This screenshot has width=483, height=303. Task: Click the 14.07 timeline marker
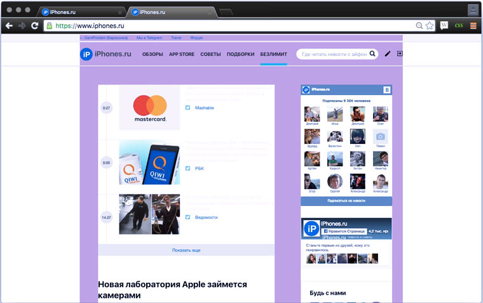106,217
